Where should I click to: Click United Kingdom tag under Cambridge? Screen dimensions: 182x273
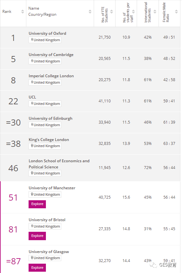tap(45, 61)
